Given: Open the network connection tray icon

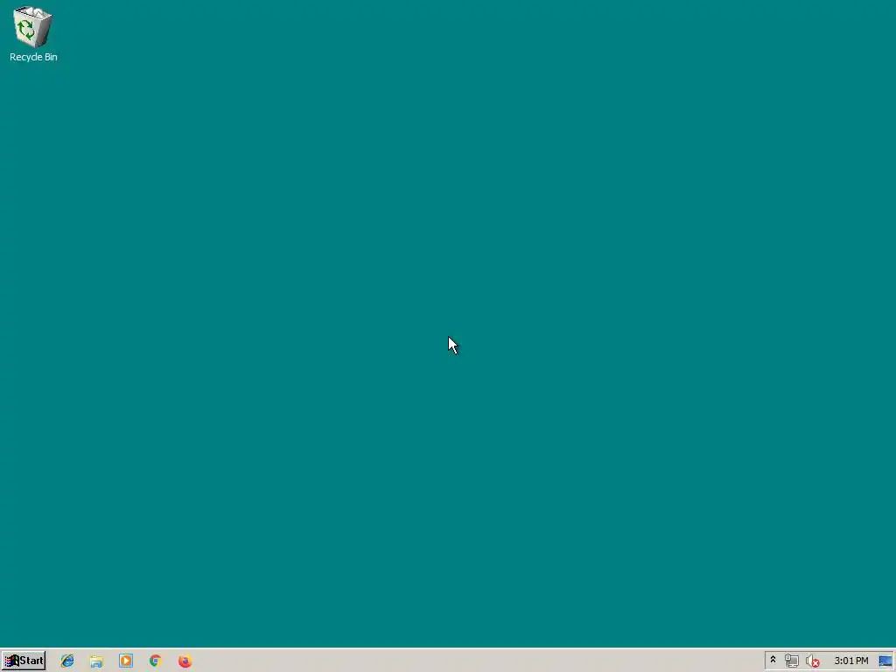Looking at the screenshot, I should point(791,661).
